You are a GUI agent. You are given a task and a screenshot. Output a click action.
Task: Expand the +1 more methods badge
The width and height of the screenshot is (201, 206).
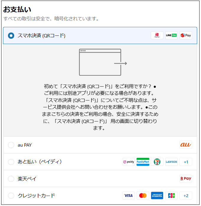(x=186, y=162)
